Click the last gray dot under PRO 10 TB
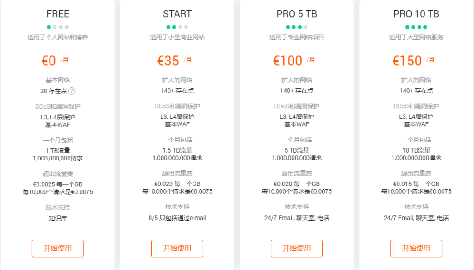Image resolution: width=474 pixels, height=270 pixels. click(425, 27)
